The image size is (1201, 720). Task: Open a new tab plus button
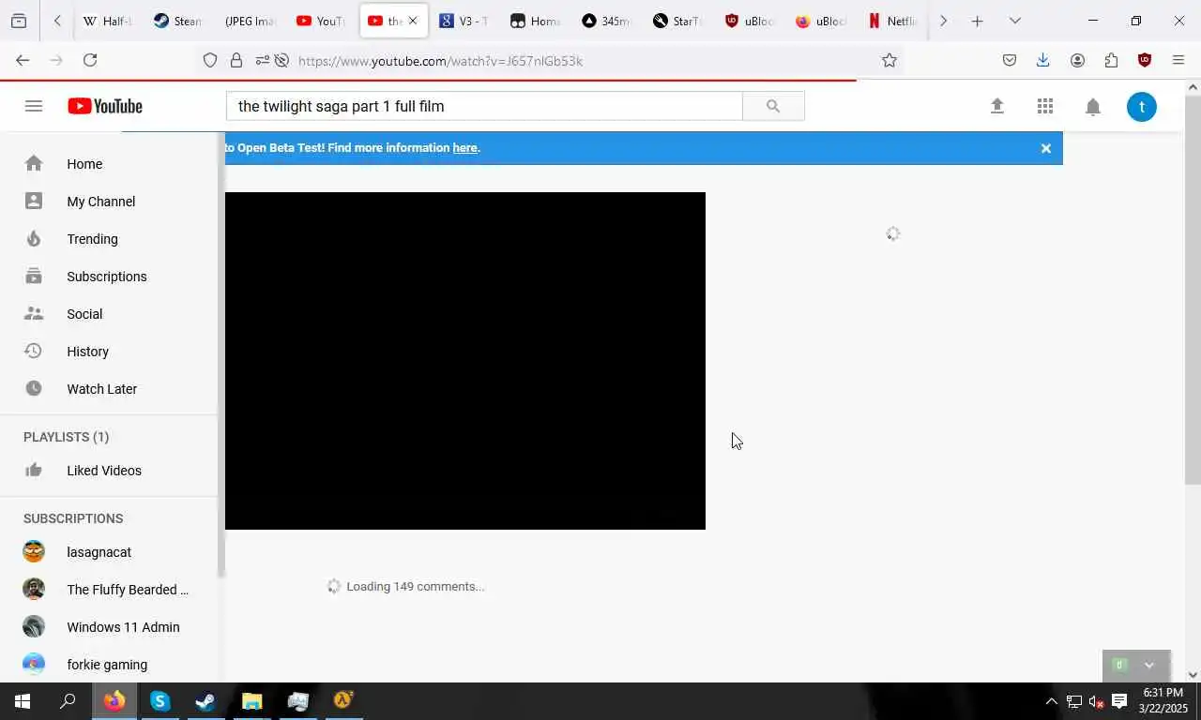[977, 21]
